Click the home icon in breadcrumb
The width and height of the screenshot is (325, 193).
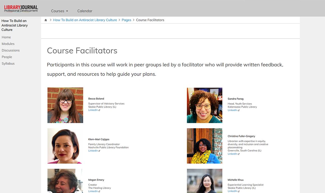pos(46,20)
